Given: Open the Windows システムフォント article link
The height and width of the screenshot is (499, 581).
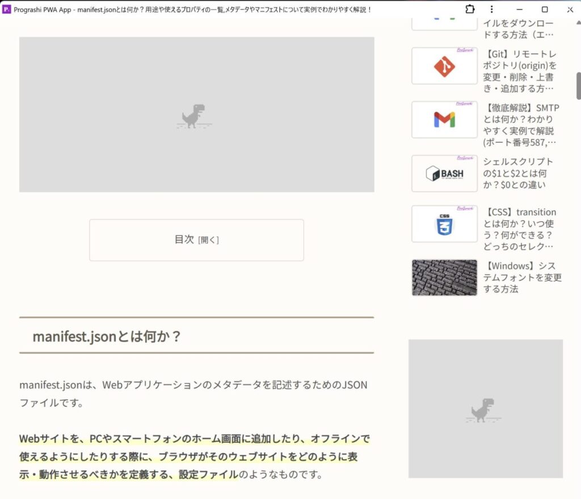Looking at the screenshot, I should 522,278.
